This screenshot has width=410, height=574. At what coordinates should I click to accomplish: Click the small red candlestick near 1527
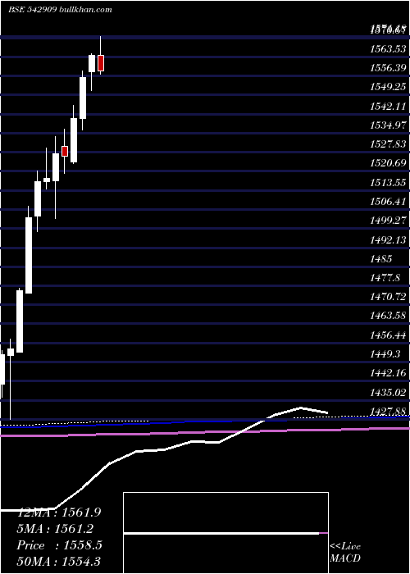(x=65, y=151)
